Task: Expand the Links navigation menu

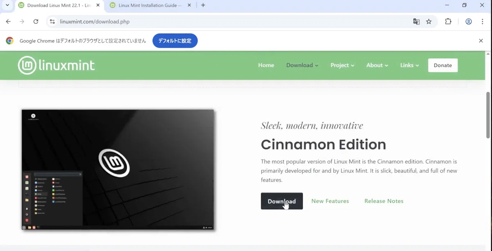Action: [410, 65]
